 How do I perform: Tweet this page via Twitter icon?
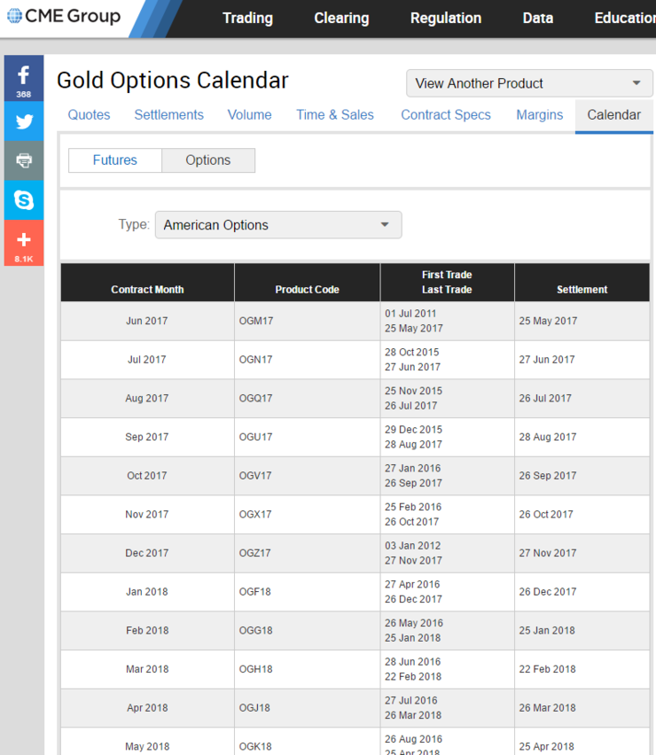24,121
